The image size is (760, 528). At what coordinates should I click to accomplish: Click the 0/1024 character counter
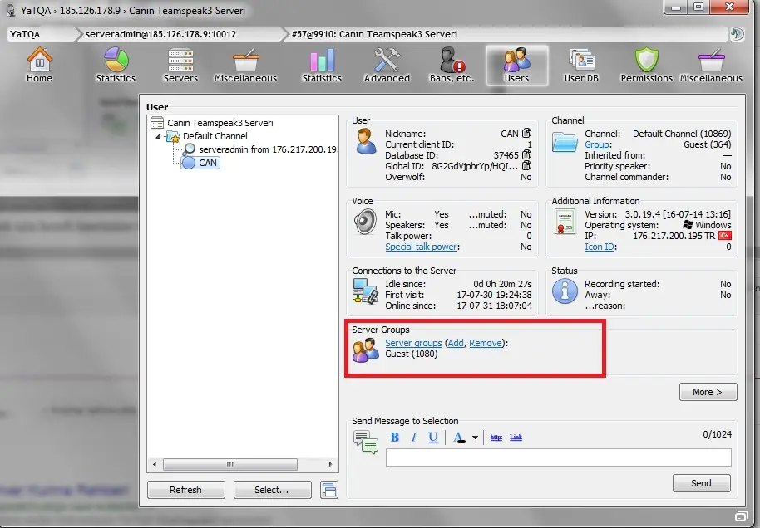(718, 434)
